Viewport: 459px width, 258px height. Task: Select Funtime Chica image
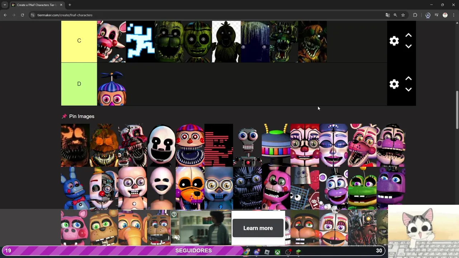333,228
